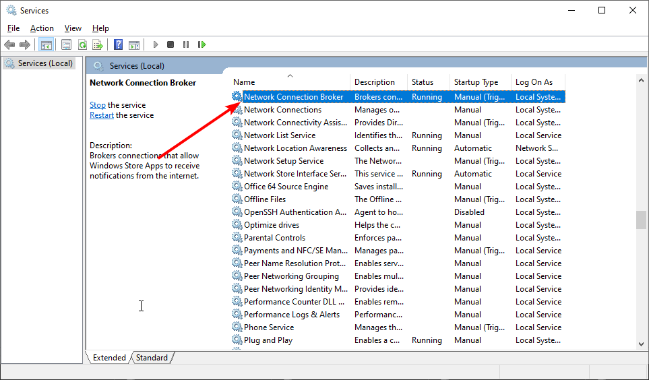
Task: Select Services (Local) in the console tree
Action: click(39, 63)
